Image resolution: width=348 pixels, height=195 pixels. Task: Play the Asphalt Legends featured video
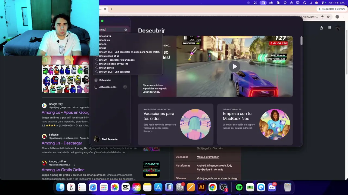click(x=235, y=66)
